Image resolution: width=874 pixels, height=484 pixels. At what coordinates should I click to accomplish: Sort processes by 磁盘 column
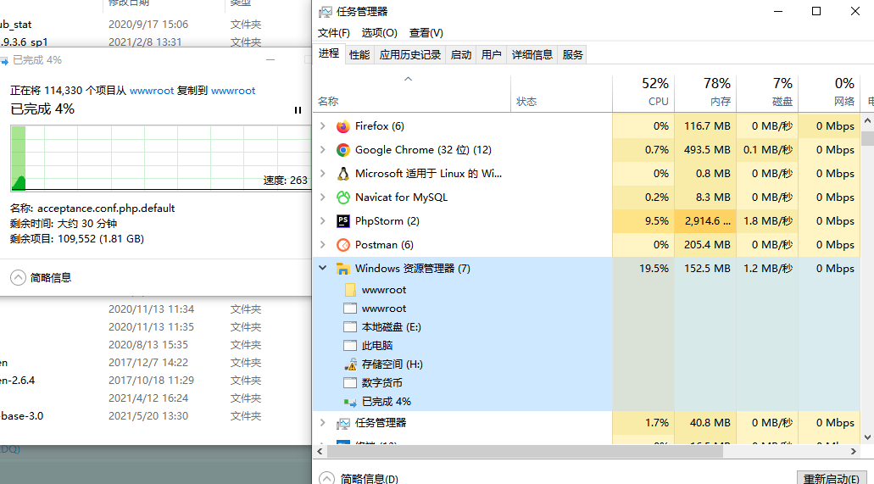coord(767,92)
